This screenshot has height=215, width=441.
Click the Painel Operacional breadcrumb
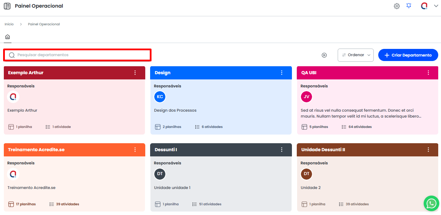44,24
